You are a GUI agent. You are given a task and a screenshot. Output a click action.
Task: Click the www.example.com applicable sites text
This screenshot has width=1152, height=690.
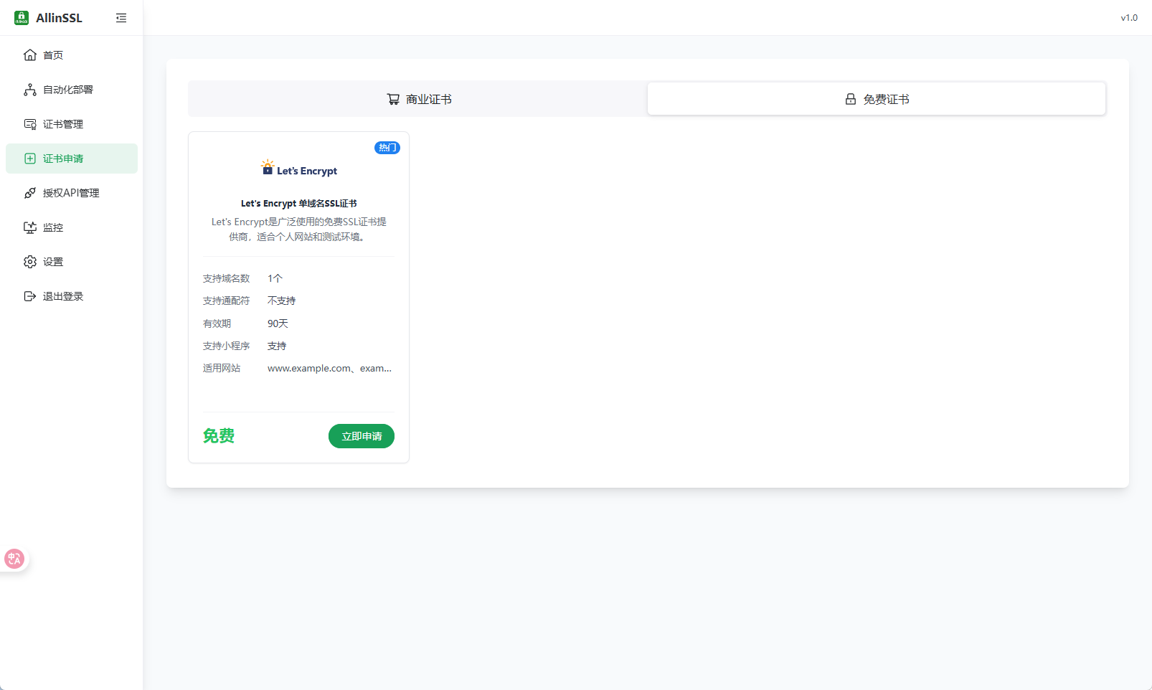329,369
